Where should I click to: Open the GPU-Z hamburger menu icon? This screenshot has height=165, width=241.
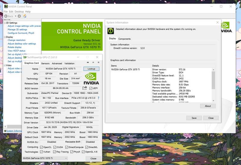(99, 62)
